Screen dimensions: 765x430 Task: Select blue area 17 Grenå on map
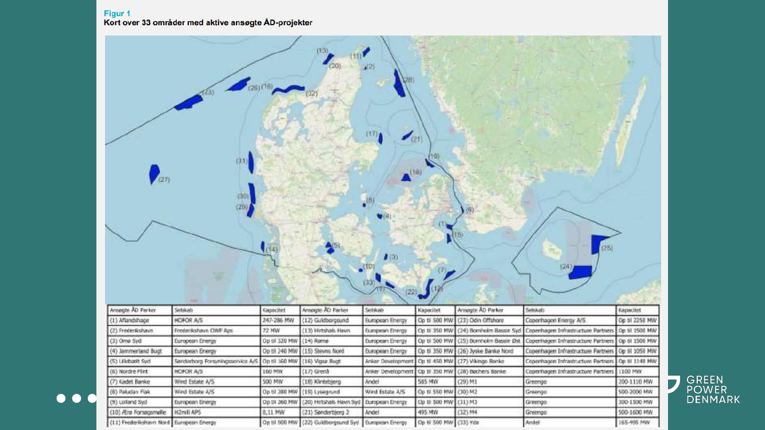pos(380,138)
